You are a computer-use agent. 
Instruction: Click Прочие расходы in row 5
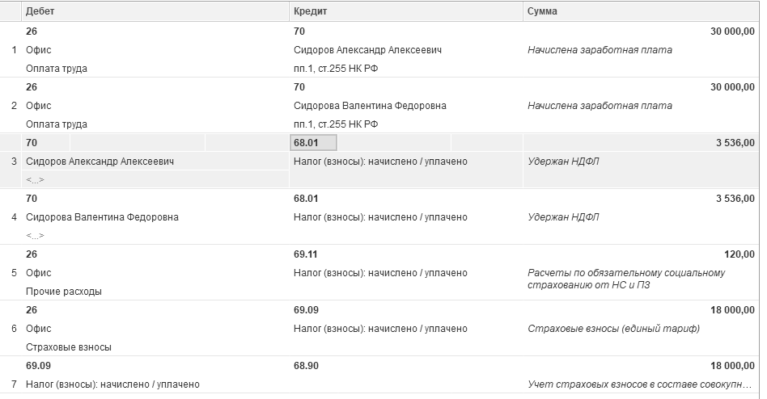(x=64, y=292)
